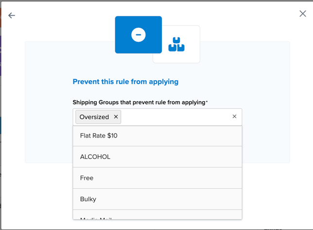Select the stacked boxes step icon
The width and height of the screenshot is (313, 230).
click(176, 44)
